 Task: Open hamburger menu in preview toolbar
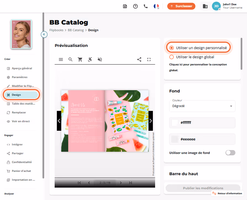(61, 59)
